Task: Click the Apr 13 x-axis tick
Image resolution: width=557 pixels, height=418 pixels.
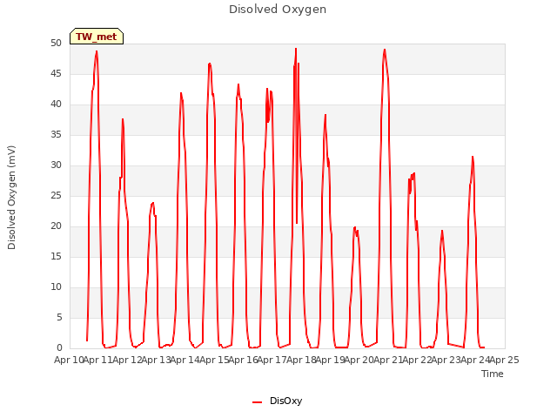Action: [156, 360]
